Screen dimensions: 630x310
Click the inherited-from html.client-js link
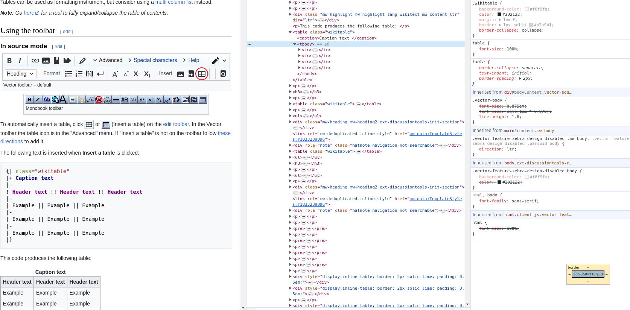(538, 215)
